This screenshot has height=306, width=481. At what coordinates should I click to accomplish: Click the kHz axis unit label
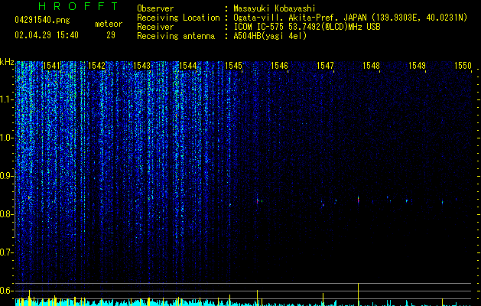[x=7, y=62]
